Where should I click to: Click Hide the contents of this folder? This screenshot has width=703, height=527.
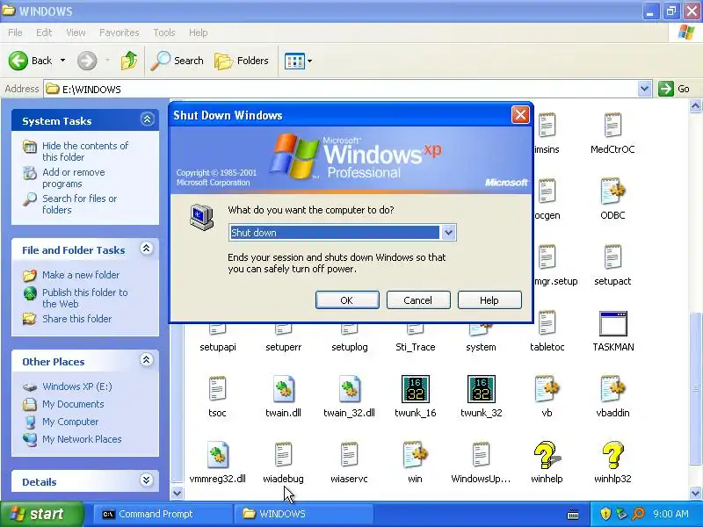click(85, 151)
